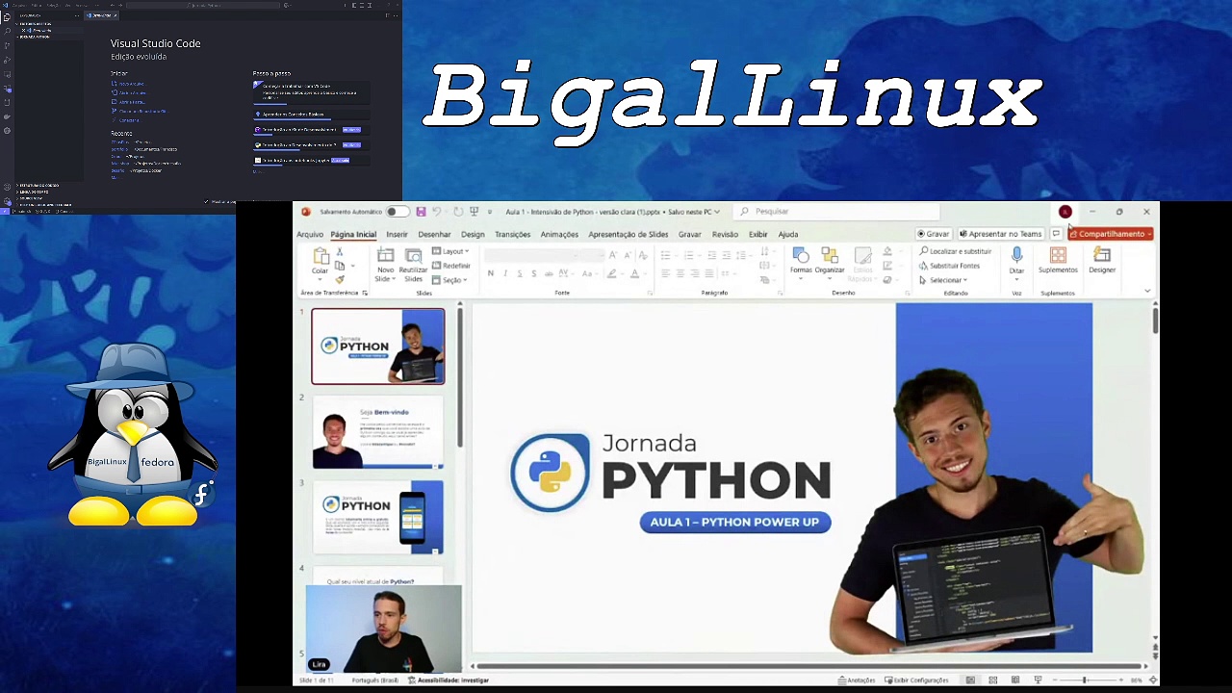Toggle italic I formatting
This screenshot has height=693, width=1232.
(x=505, y=273)
